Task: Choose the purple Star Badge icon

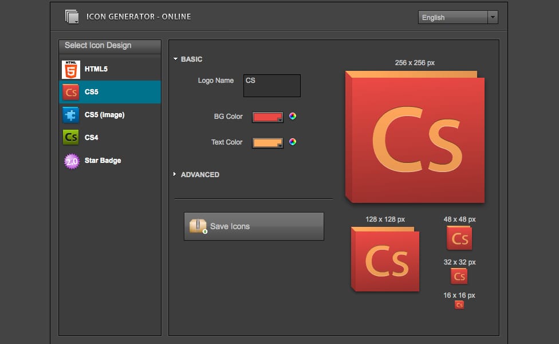Action: (72, 161)
